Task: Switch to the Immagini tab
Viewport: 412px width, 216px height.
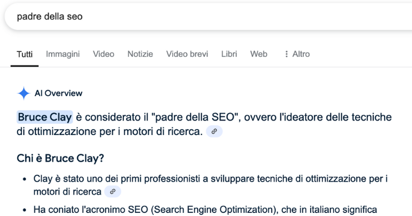Action: pos(63,54)
